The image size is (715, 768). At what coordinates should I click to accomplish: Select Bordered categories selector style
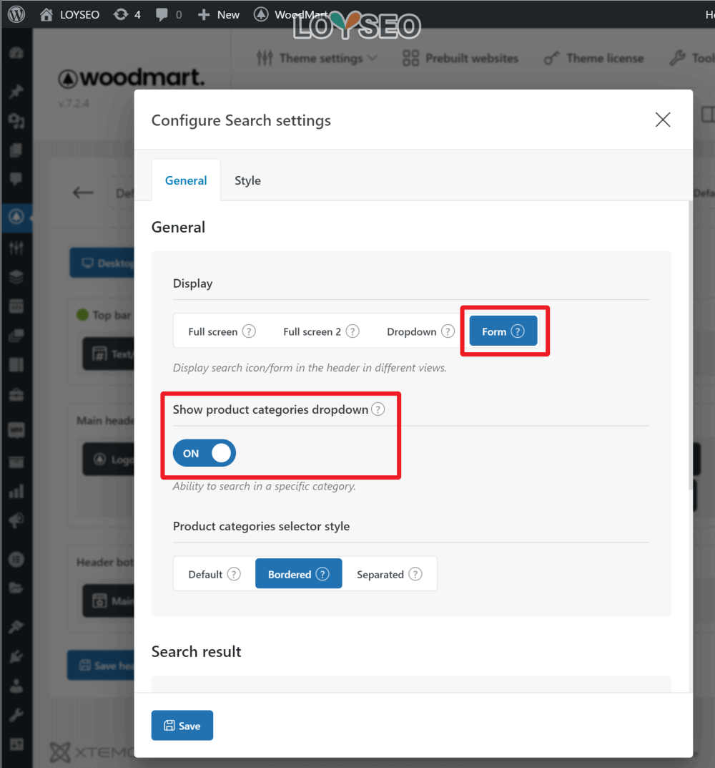pos(299,573)
